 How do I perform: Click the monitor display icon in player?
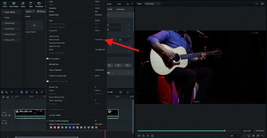tap(249, 136)
